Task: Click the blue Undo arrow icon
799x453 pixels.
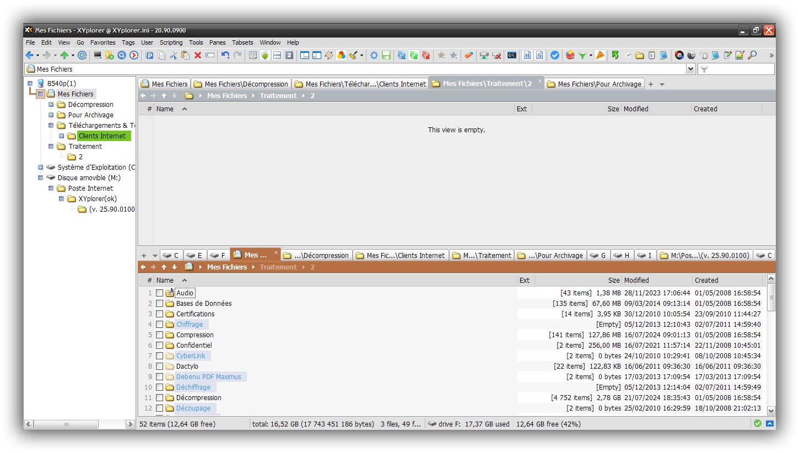Action: (225, 55)
